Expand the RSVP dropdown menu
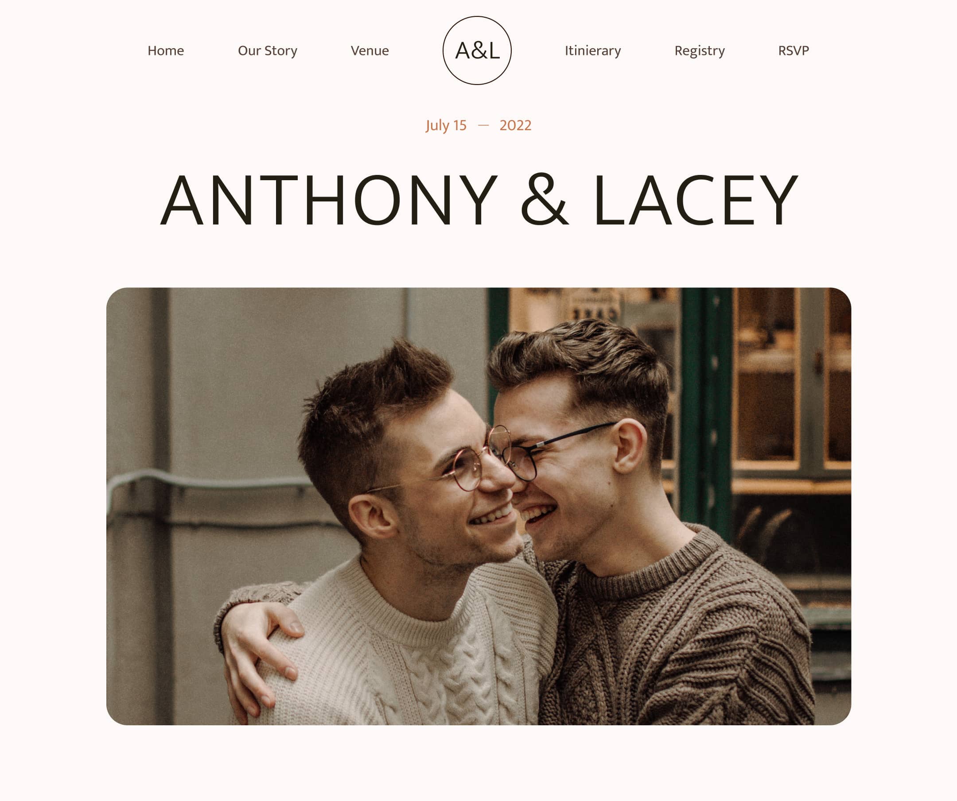 coord(793,50)
